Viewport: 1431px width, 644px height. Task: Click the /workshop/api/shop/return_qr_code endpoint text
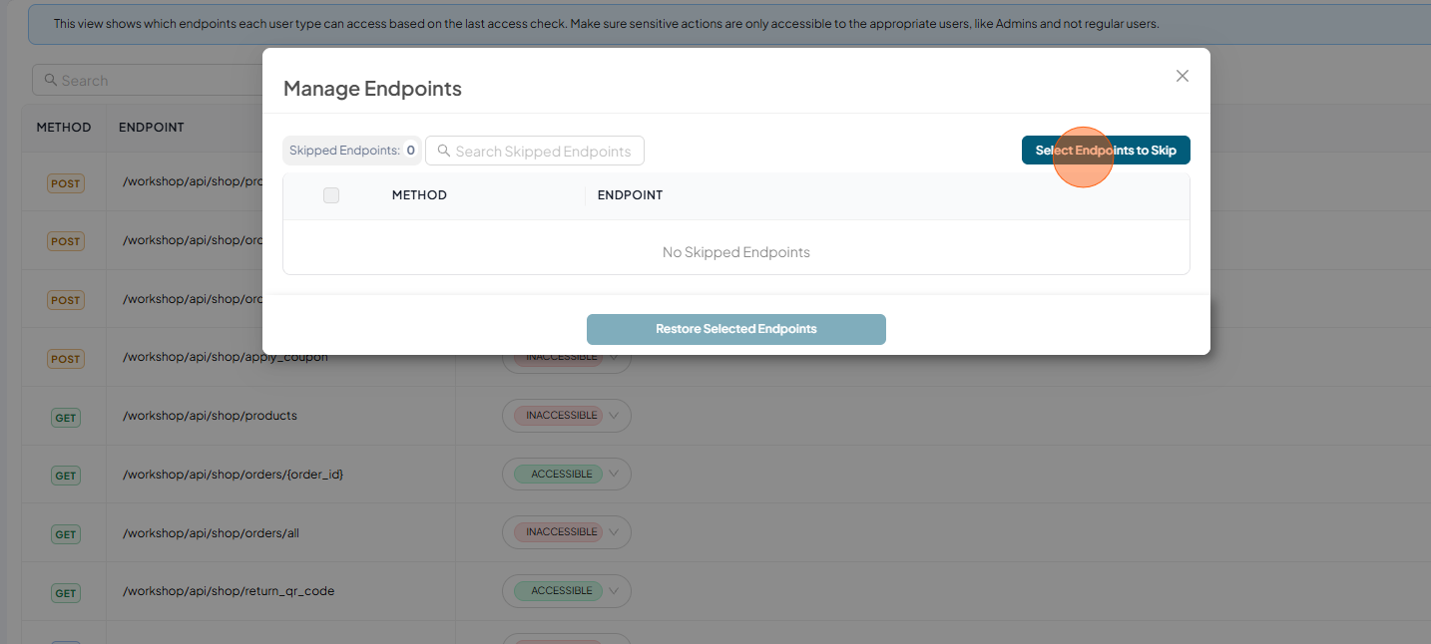pyautogui.click(x=229, y=591)
